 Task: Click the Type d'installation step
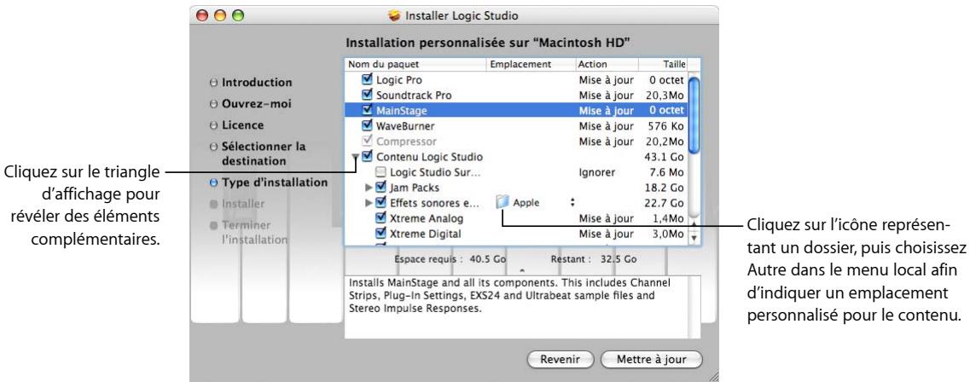pos(275,182)
